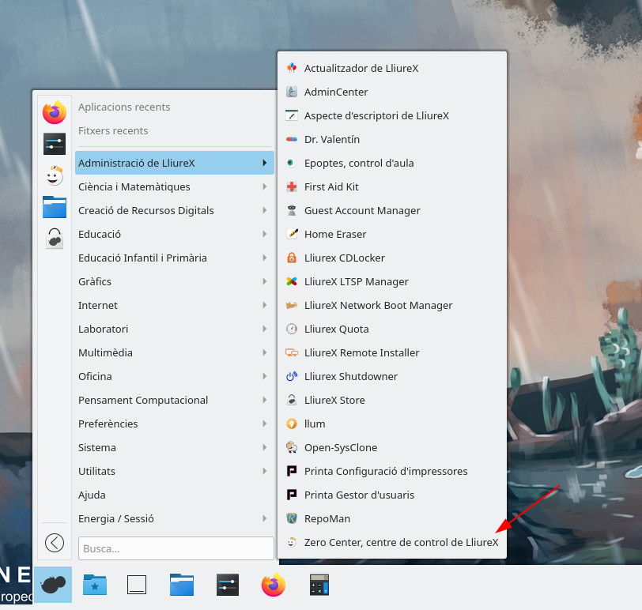Open the Calculator icon in taskbar
642x610 pixels.
pyautogui.click(x=319, y=585)
